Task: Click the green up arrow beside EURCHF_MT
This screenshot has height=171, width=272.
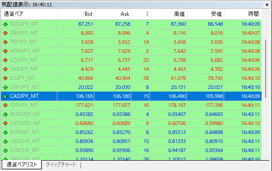Action: (5, 150)
